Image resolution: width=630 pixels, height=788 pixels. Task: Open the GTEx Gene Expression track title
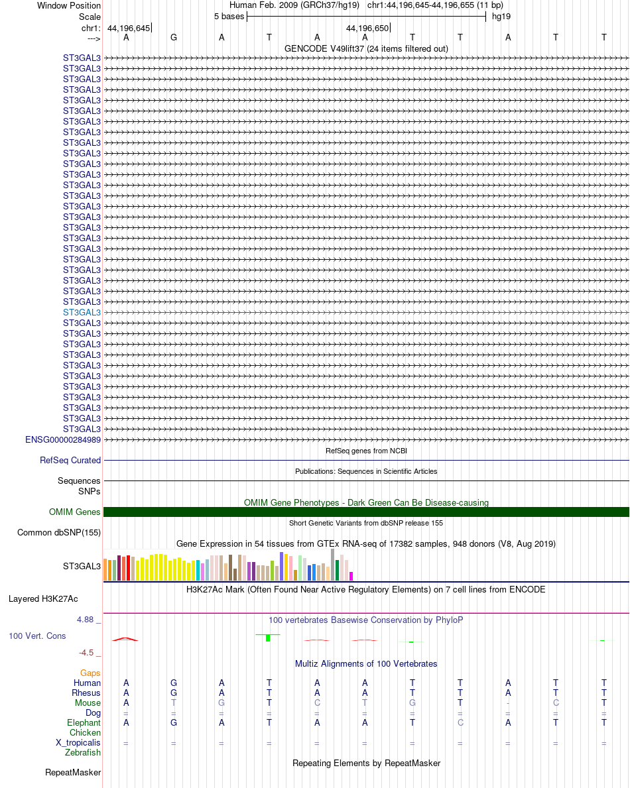pyautogui.click(x=366, y=543)
